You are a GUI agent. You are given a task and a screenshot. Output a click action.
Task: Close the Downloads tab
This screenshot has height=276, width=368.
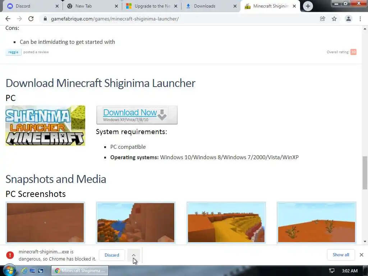pyautogui.click(x=235, y=6)
